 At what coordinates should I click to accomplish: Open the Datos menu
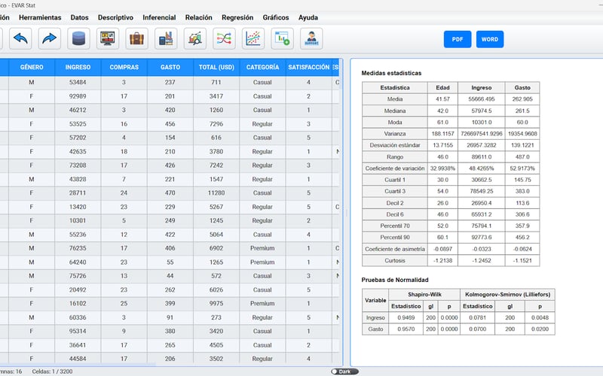point(80,17)
